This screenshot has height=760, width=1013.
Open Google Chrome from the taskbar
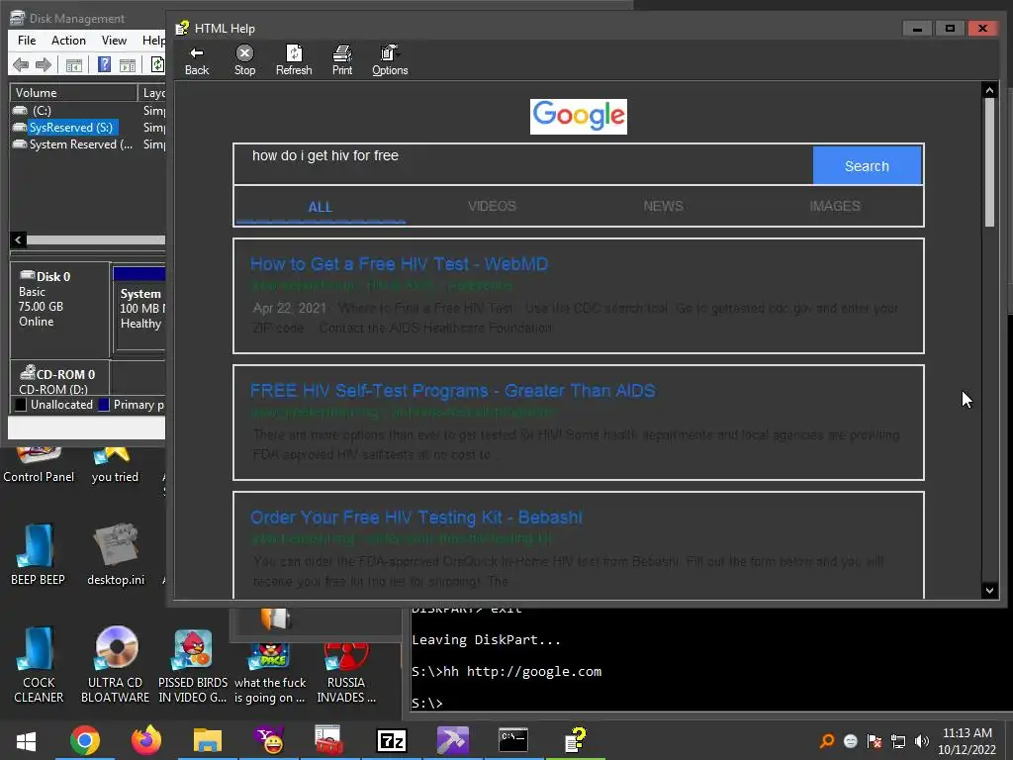point(85,740)
